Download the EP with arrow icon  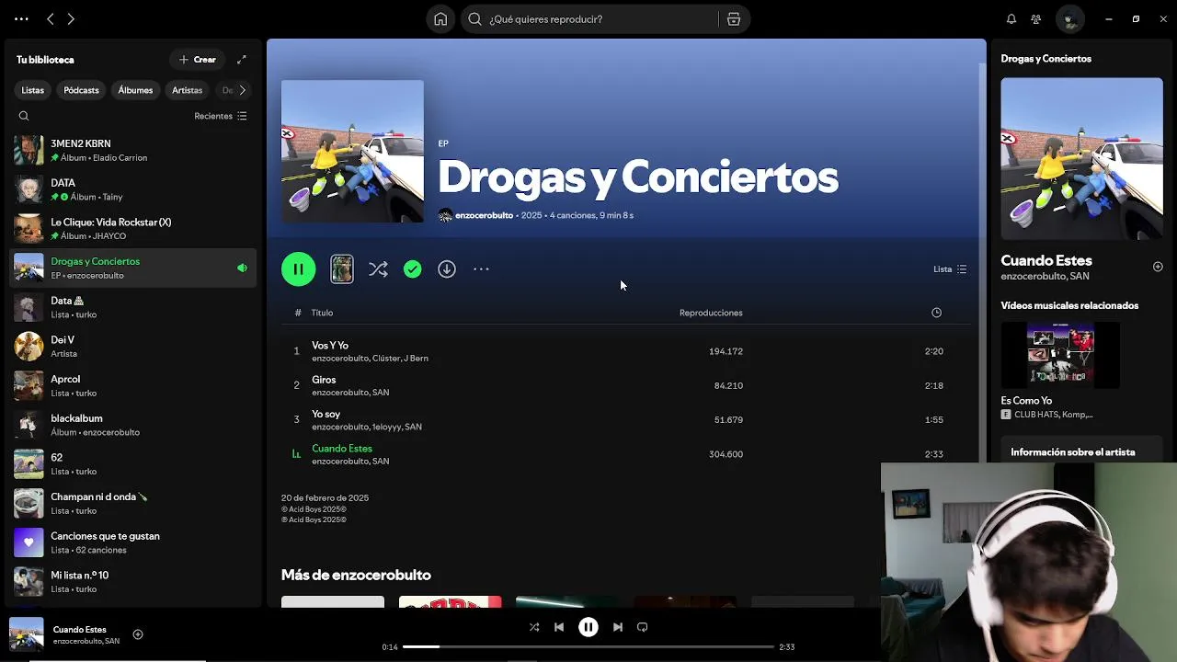click(447, 269)
